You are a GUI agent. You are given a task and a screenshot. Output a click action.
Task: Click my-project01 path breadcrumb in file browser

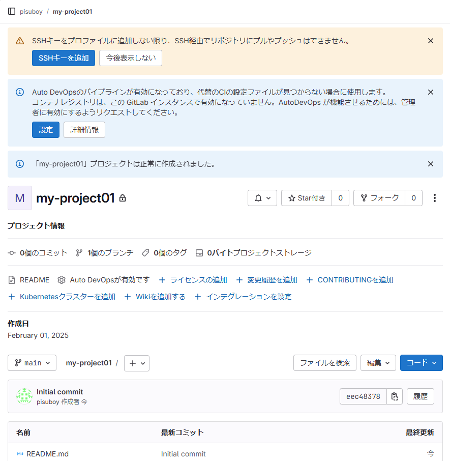tap(88, 363)
